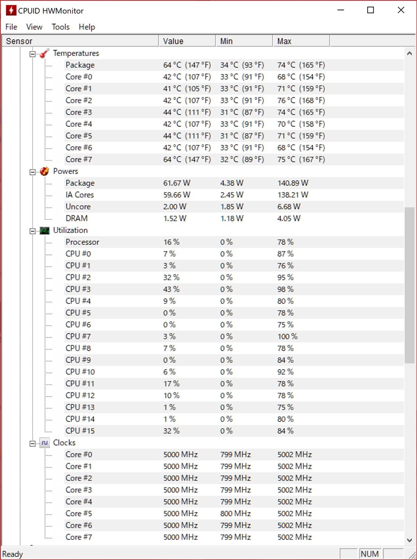Open the Help menu

(87, 27)
